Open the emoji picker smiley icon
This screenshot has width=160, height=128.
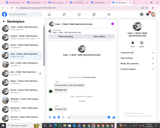pos(109,117)
